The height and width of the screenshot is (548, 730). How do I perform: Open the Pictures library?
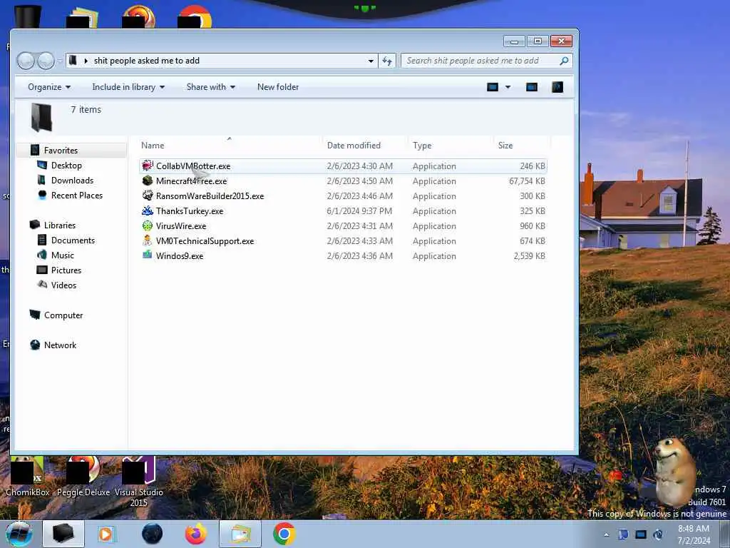(66, 270)
